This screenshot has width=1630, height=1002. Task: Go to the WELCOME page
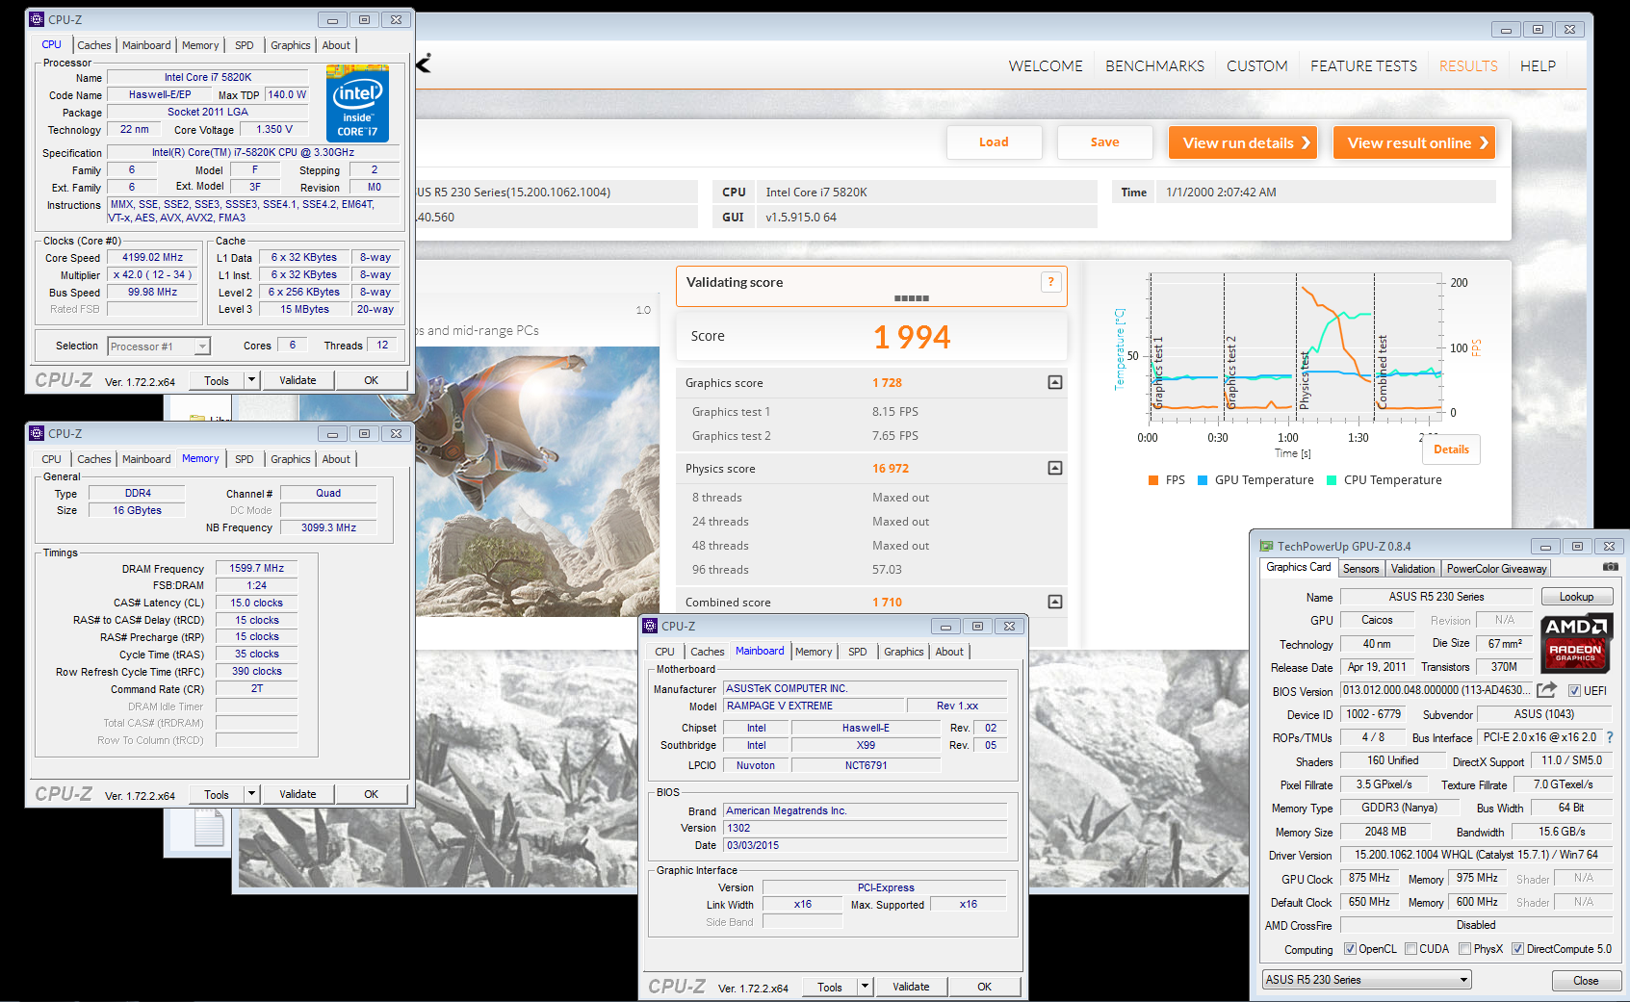pyautogui.click(x=1046, y=66)
